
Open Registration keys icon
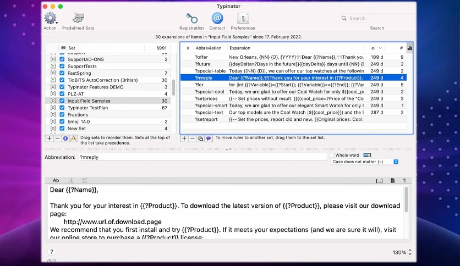coord(191,18)
